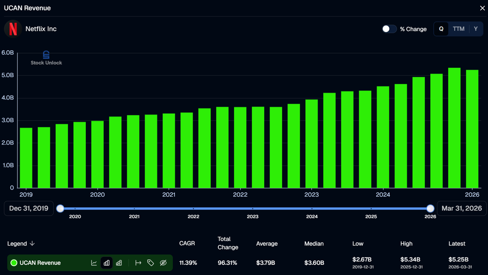
Task: Click the High value $5.34B
Action: point(410,259)
